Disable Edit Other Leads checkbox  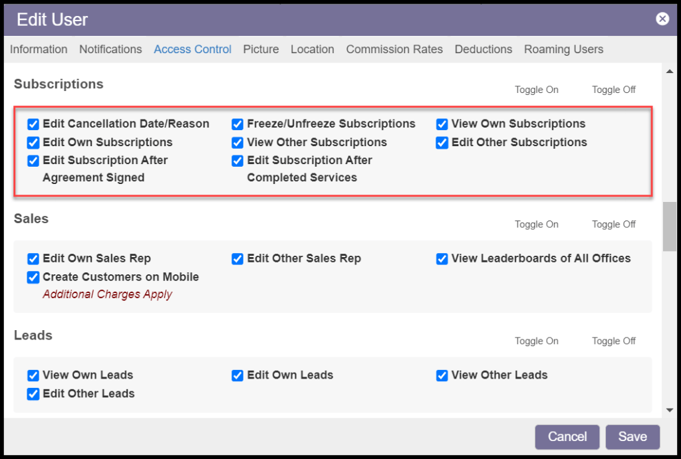(33, 394)
